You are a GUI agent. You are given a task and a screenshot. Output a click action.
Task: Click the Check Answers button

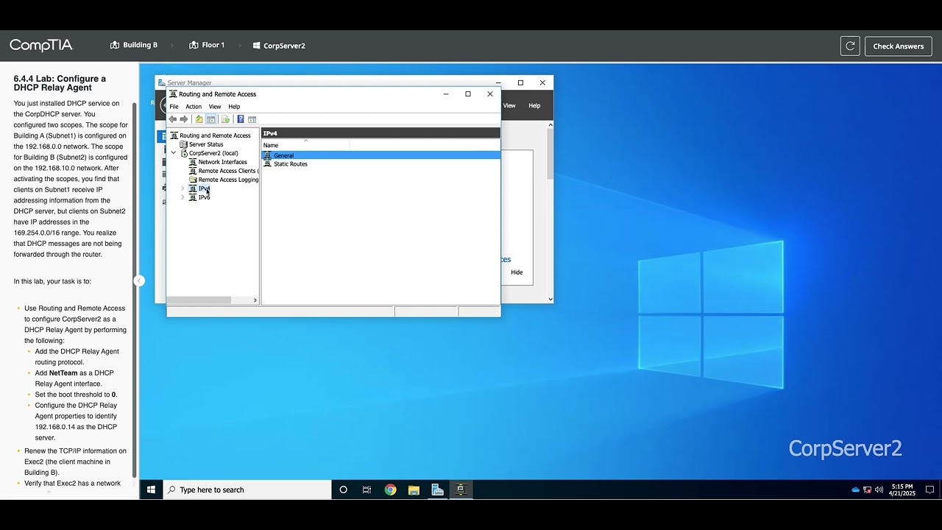click(898, 46)
